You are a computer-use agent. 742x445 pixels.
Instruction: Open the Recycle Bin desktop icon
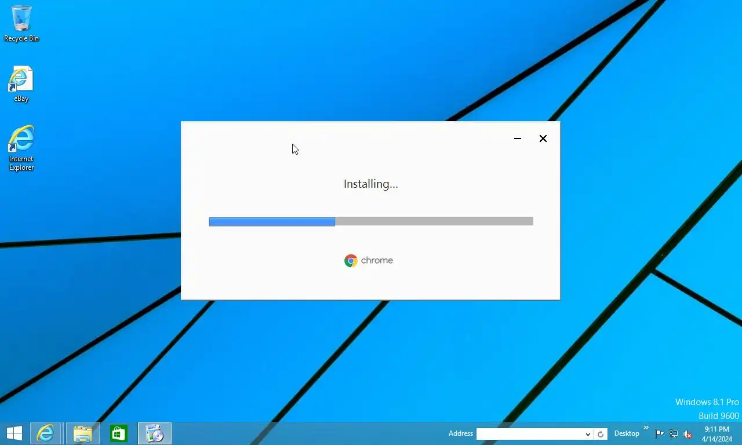[21, 24]
